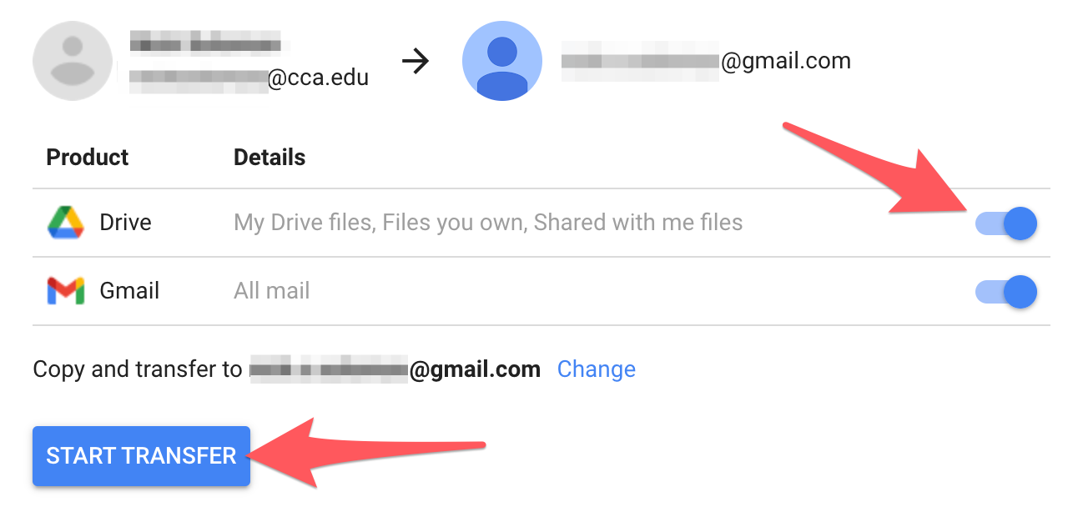Screen dimensions: 1083x517
Task: Click the @cca.edu source email address
Action: [249, 78]
